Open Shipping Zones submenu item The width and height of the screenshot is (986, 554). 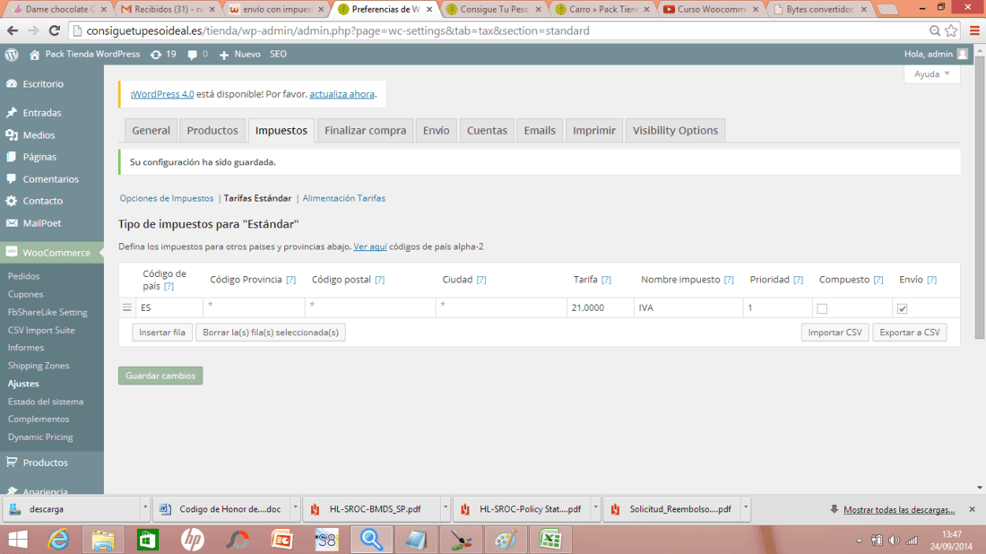coord(39,366)
